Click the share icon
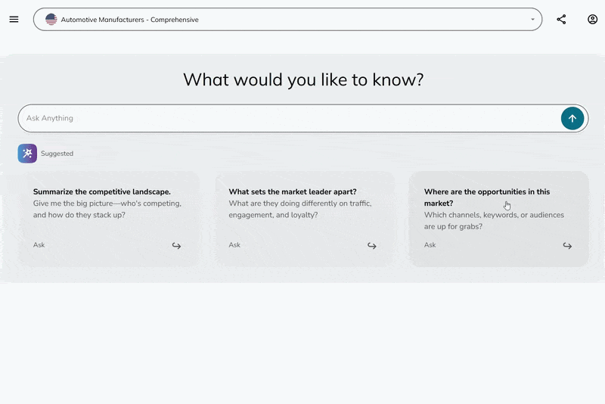This screenshot has width=605, height=404. (x=561, y=20)
